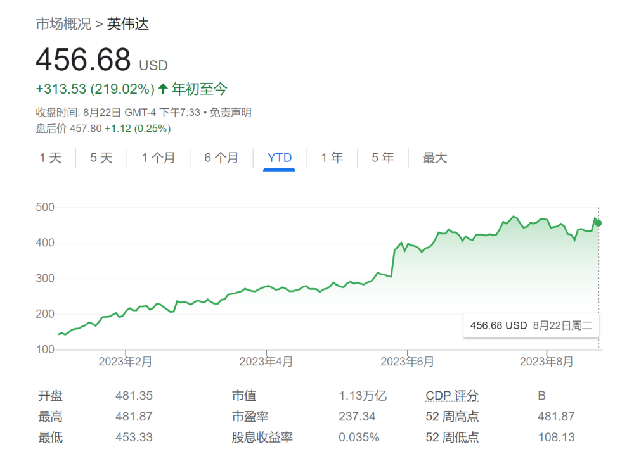Open the 免责声明 link

pyautogui.click(x=231, y=112)
